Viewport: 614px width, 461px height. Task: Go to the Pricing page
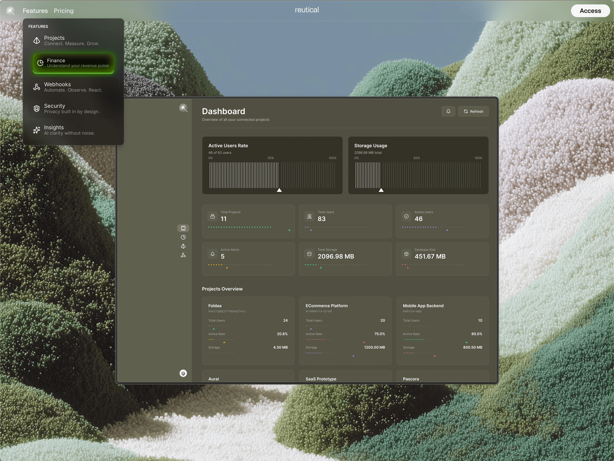tap(64, 11)
